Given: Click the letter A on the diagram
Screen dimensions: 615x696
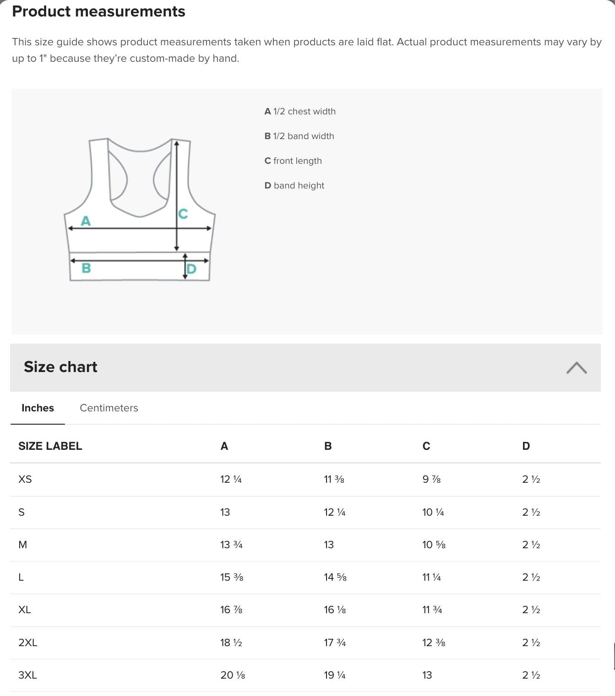Looking at the screenshot, I should point(85,221).
